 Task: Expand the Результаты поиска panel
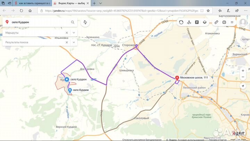(x=74, y=42)
